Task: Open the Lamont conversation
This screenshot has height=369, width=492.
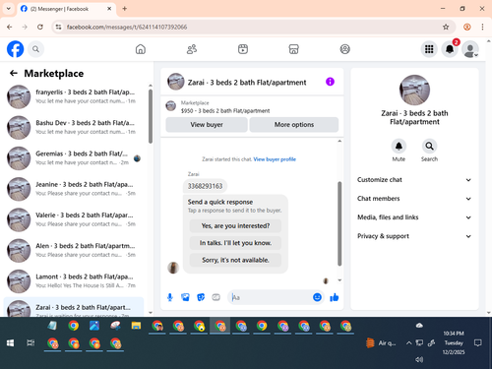Action: 74,281
